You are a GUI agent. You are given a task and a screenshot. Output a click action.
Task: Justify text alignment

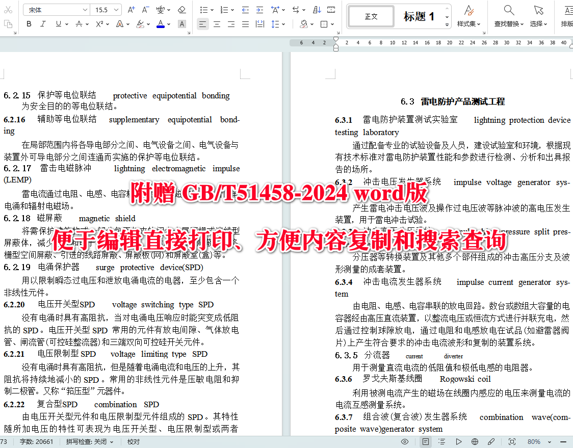point(245,24)
